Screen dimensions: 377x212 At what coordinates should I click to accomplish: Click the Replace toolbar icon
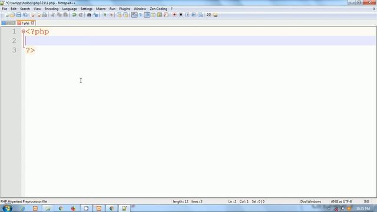pyautogui.click(x=95, y=15)
